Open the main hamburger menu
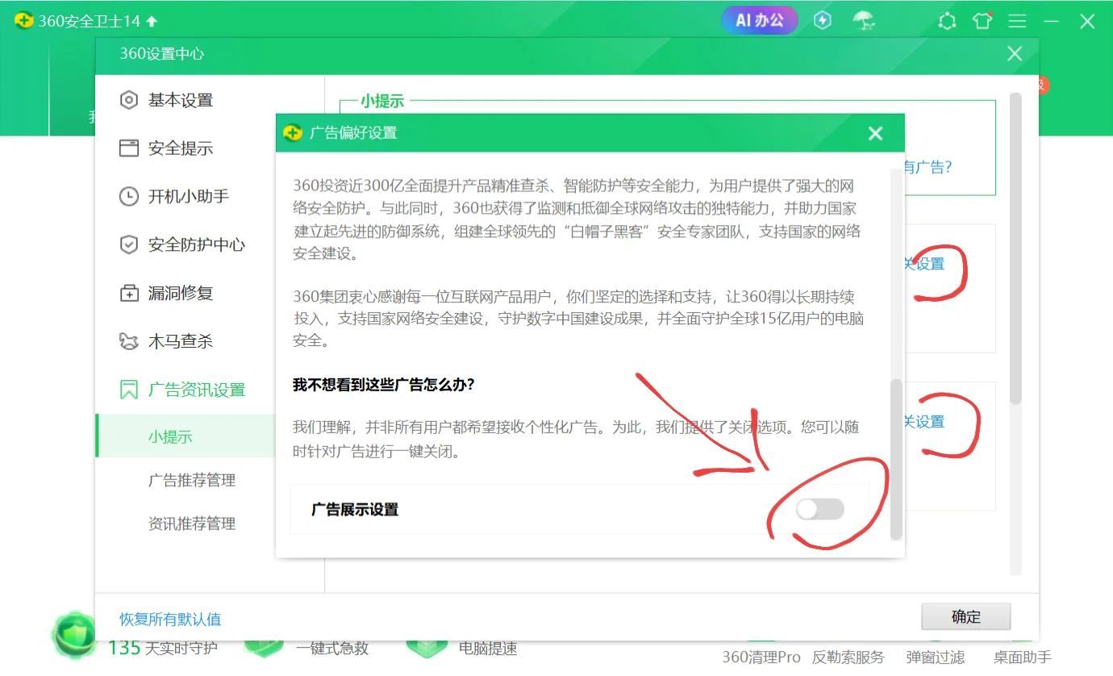The width and height of the screenshot is (1113, 676). (x=1017, y=21)
